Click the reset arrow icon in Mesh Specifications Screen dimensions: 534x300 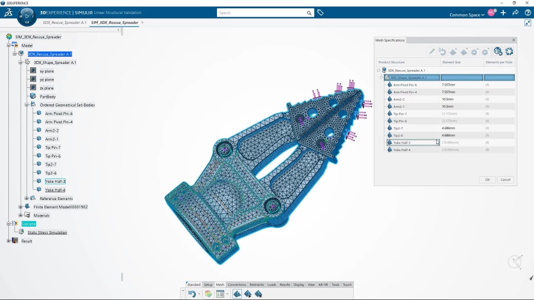pyautogui.click(x=442, y=51)
